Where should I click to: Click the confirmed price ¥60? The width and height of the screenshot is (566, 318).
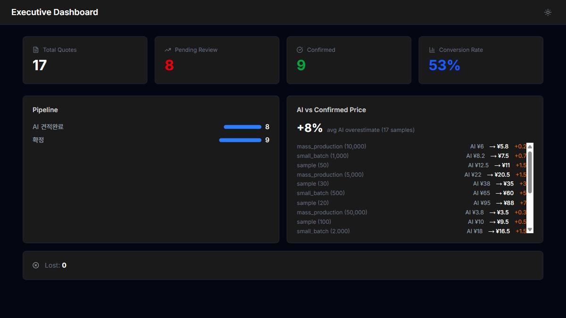pyautogui.click(x=508, y=193)
